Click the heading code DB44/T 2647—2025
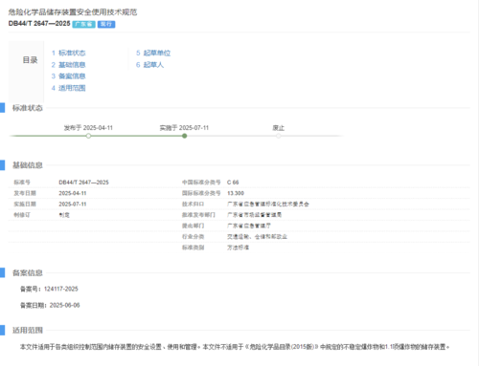Viewport: 479px width, 366px height. click(x=39, y=24)
